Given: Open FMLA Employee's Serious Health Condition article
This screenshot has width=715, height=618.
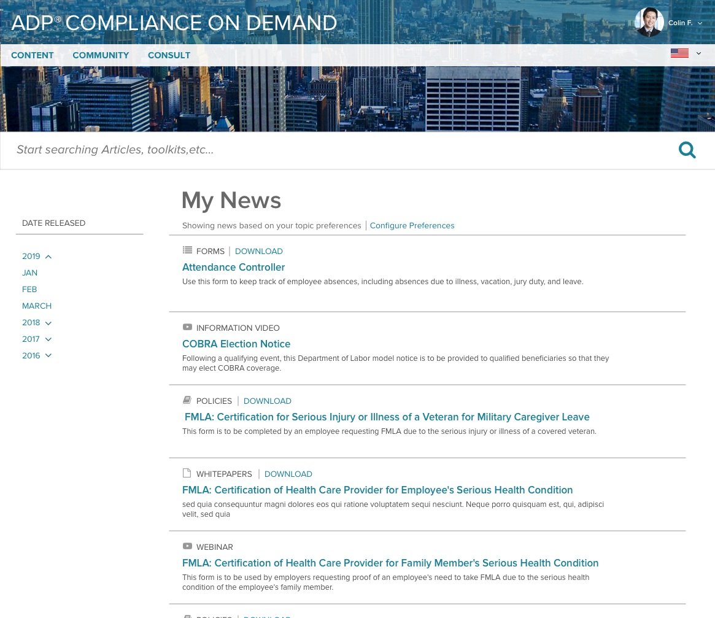Looking at the screenshot, I should tap(377, 490).
